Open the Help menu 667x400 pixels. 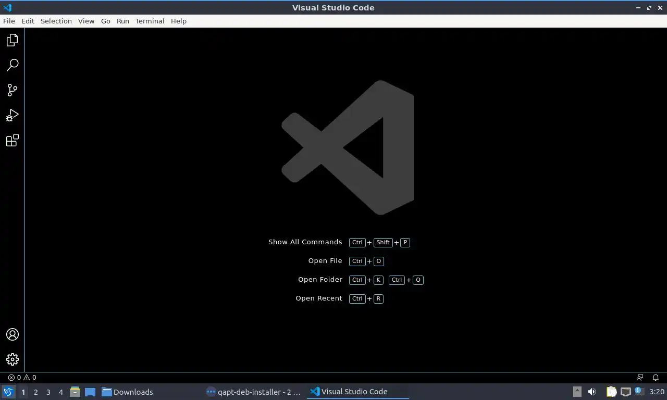pyautogui.click(x=179, y=21)
